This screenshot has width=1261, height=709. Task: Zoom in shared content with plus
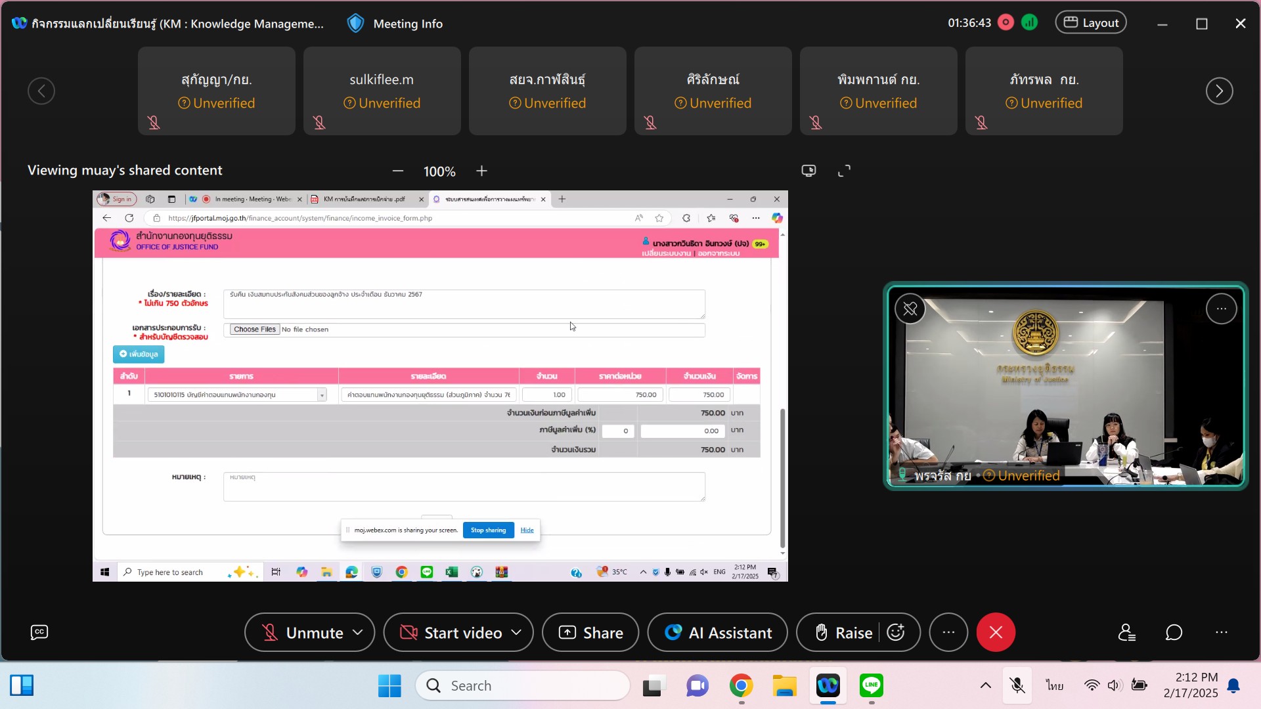pos(481,171)
